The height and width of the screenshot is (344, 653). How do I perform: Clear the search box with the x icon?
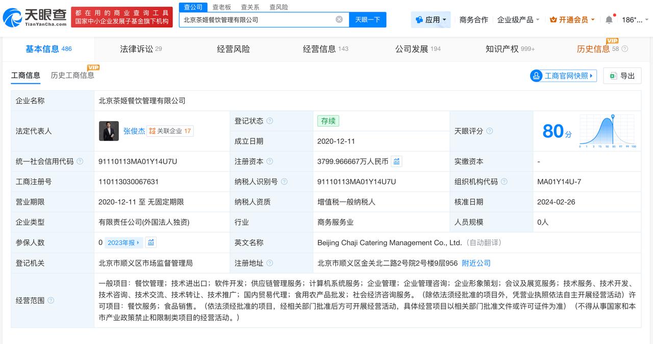click(x=338, y=18)
